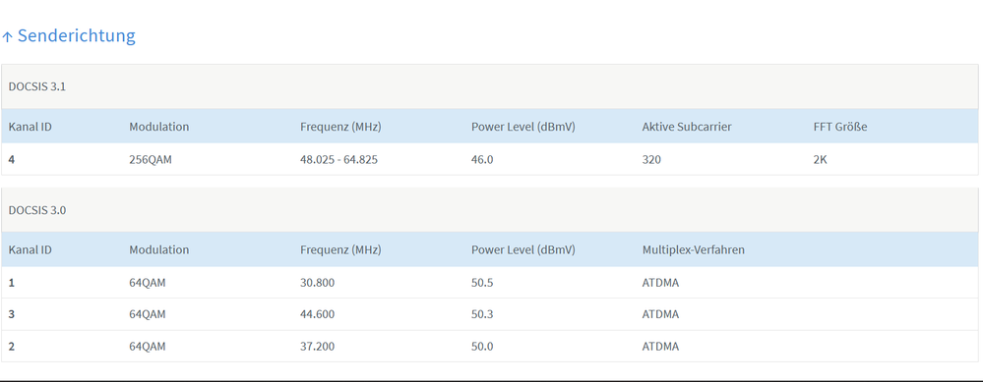Click the Aktive Subcarrier column header
The image size is (983, 382).
tap(687, 127)
